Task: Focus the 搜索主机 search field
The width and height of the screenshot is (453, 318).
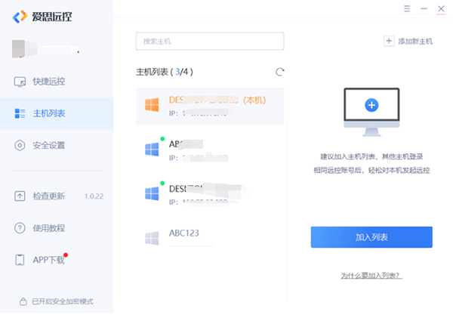Action: (x=210, y=41)
